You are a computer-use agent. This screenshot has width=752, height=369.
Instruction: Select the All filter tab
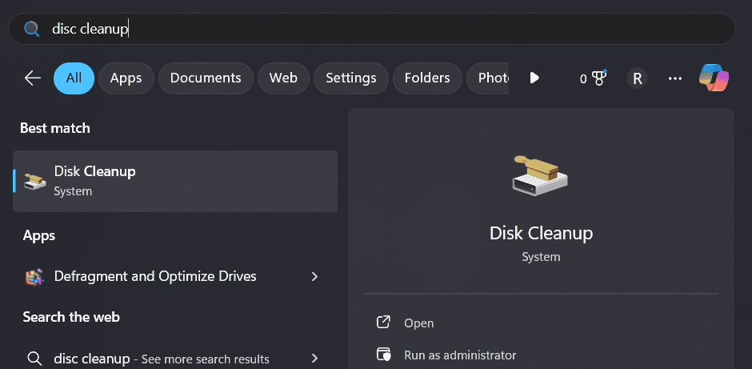[74, 78]
